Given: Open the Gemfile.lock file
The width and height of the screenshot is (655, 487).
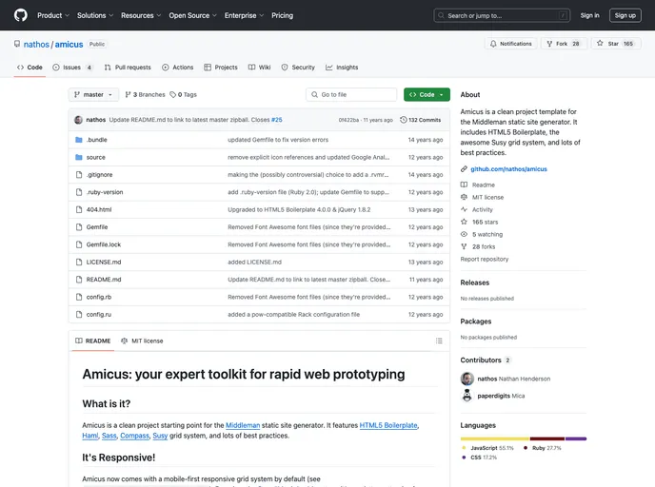Looking at the screenshot, I should pos(104,244).
